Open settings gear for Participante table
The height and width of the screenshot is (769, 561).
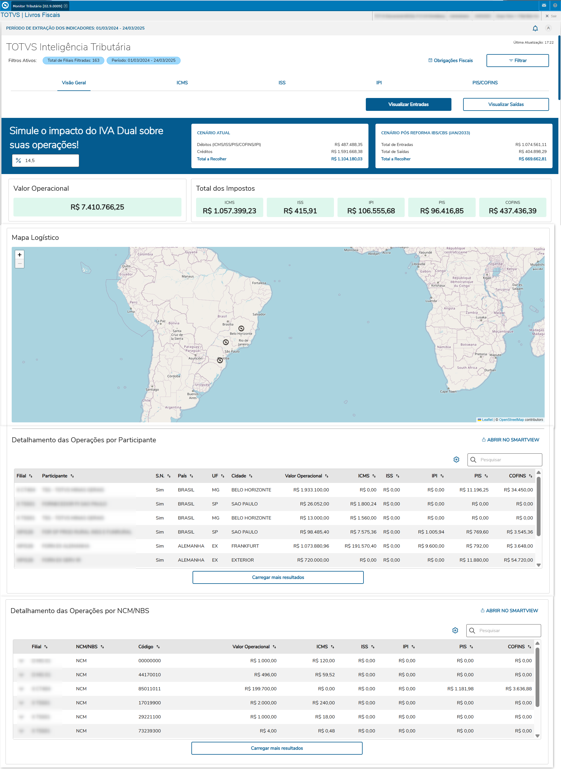tap(456, 460)
